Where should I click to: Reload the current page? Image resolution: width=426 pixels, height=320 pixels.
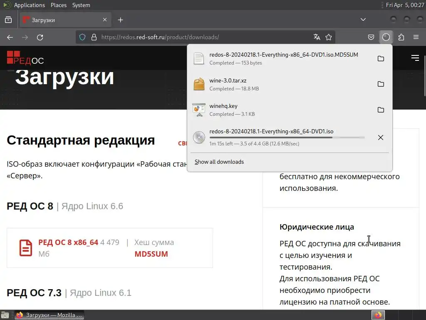point(40,37)
